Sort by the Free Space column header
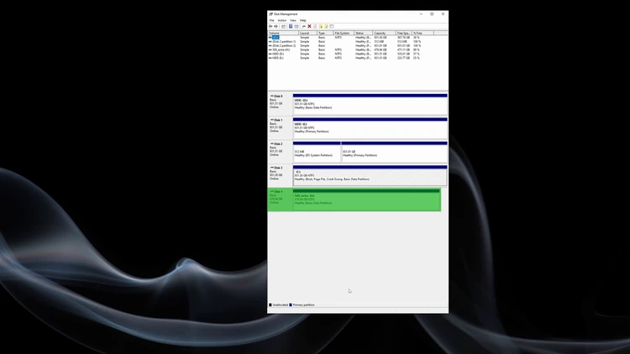This screenshot has height=354, width=630. tap(404, 33)
